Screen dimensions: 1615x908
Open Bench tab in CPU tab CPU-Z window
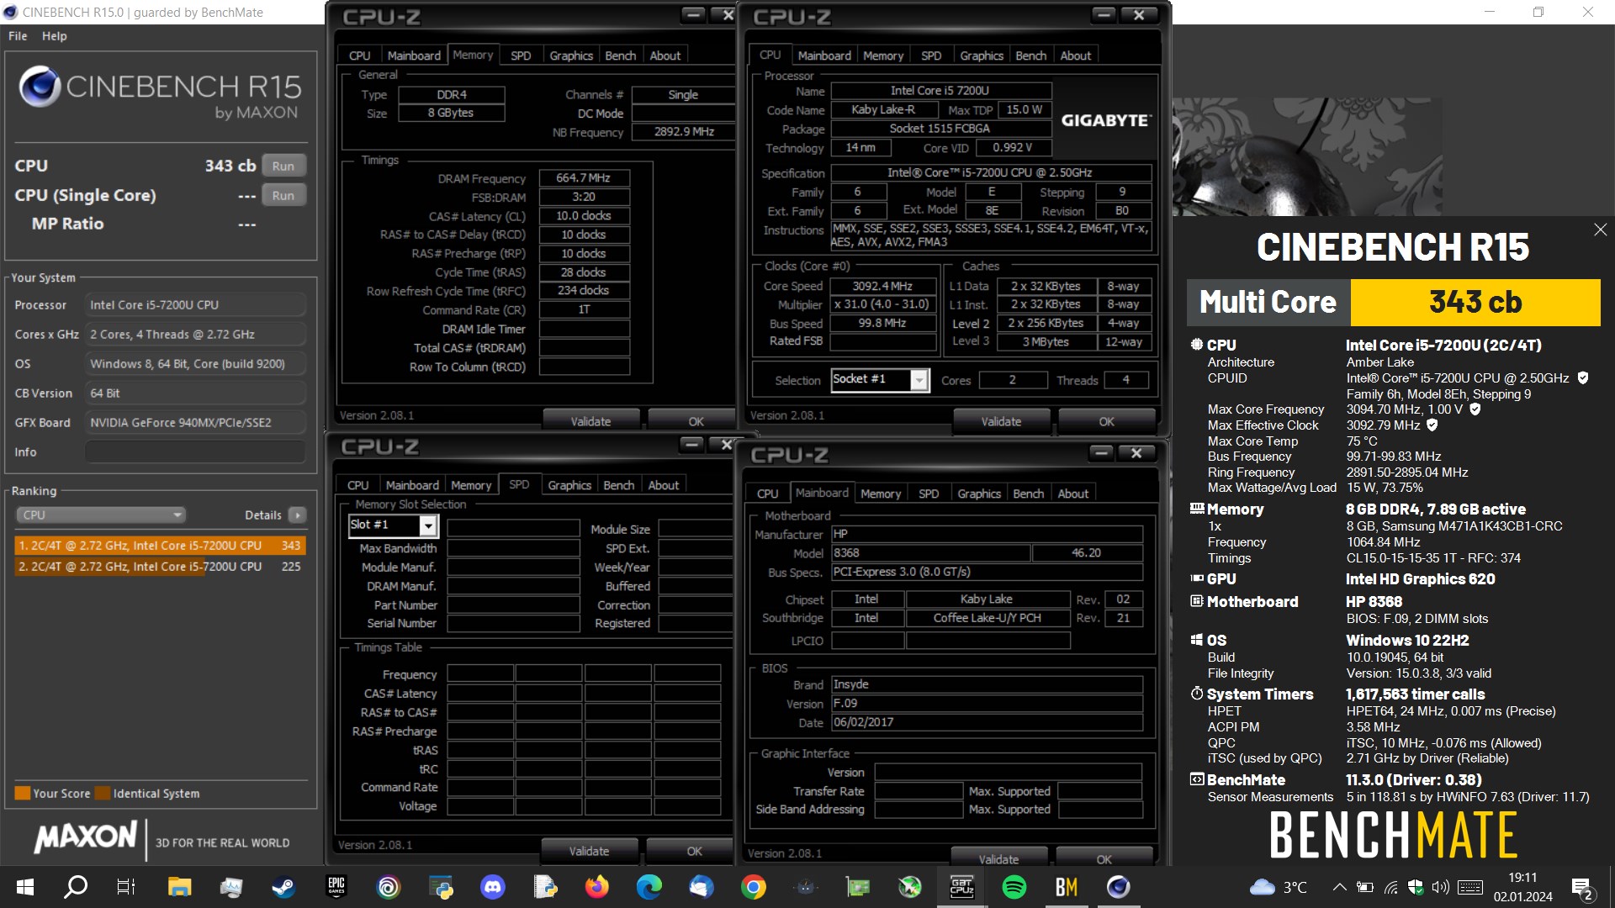(x=1030, y=55)
